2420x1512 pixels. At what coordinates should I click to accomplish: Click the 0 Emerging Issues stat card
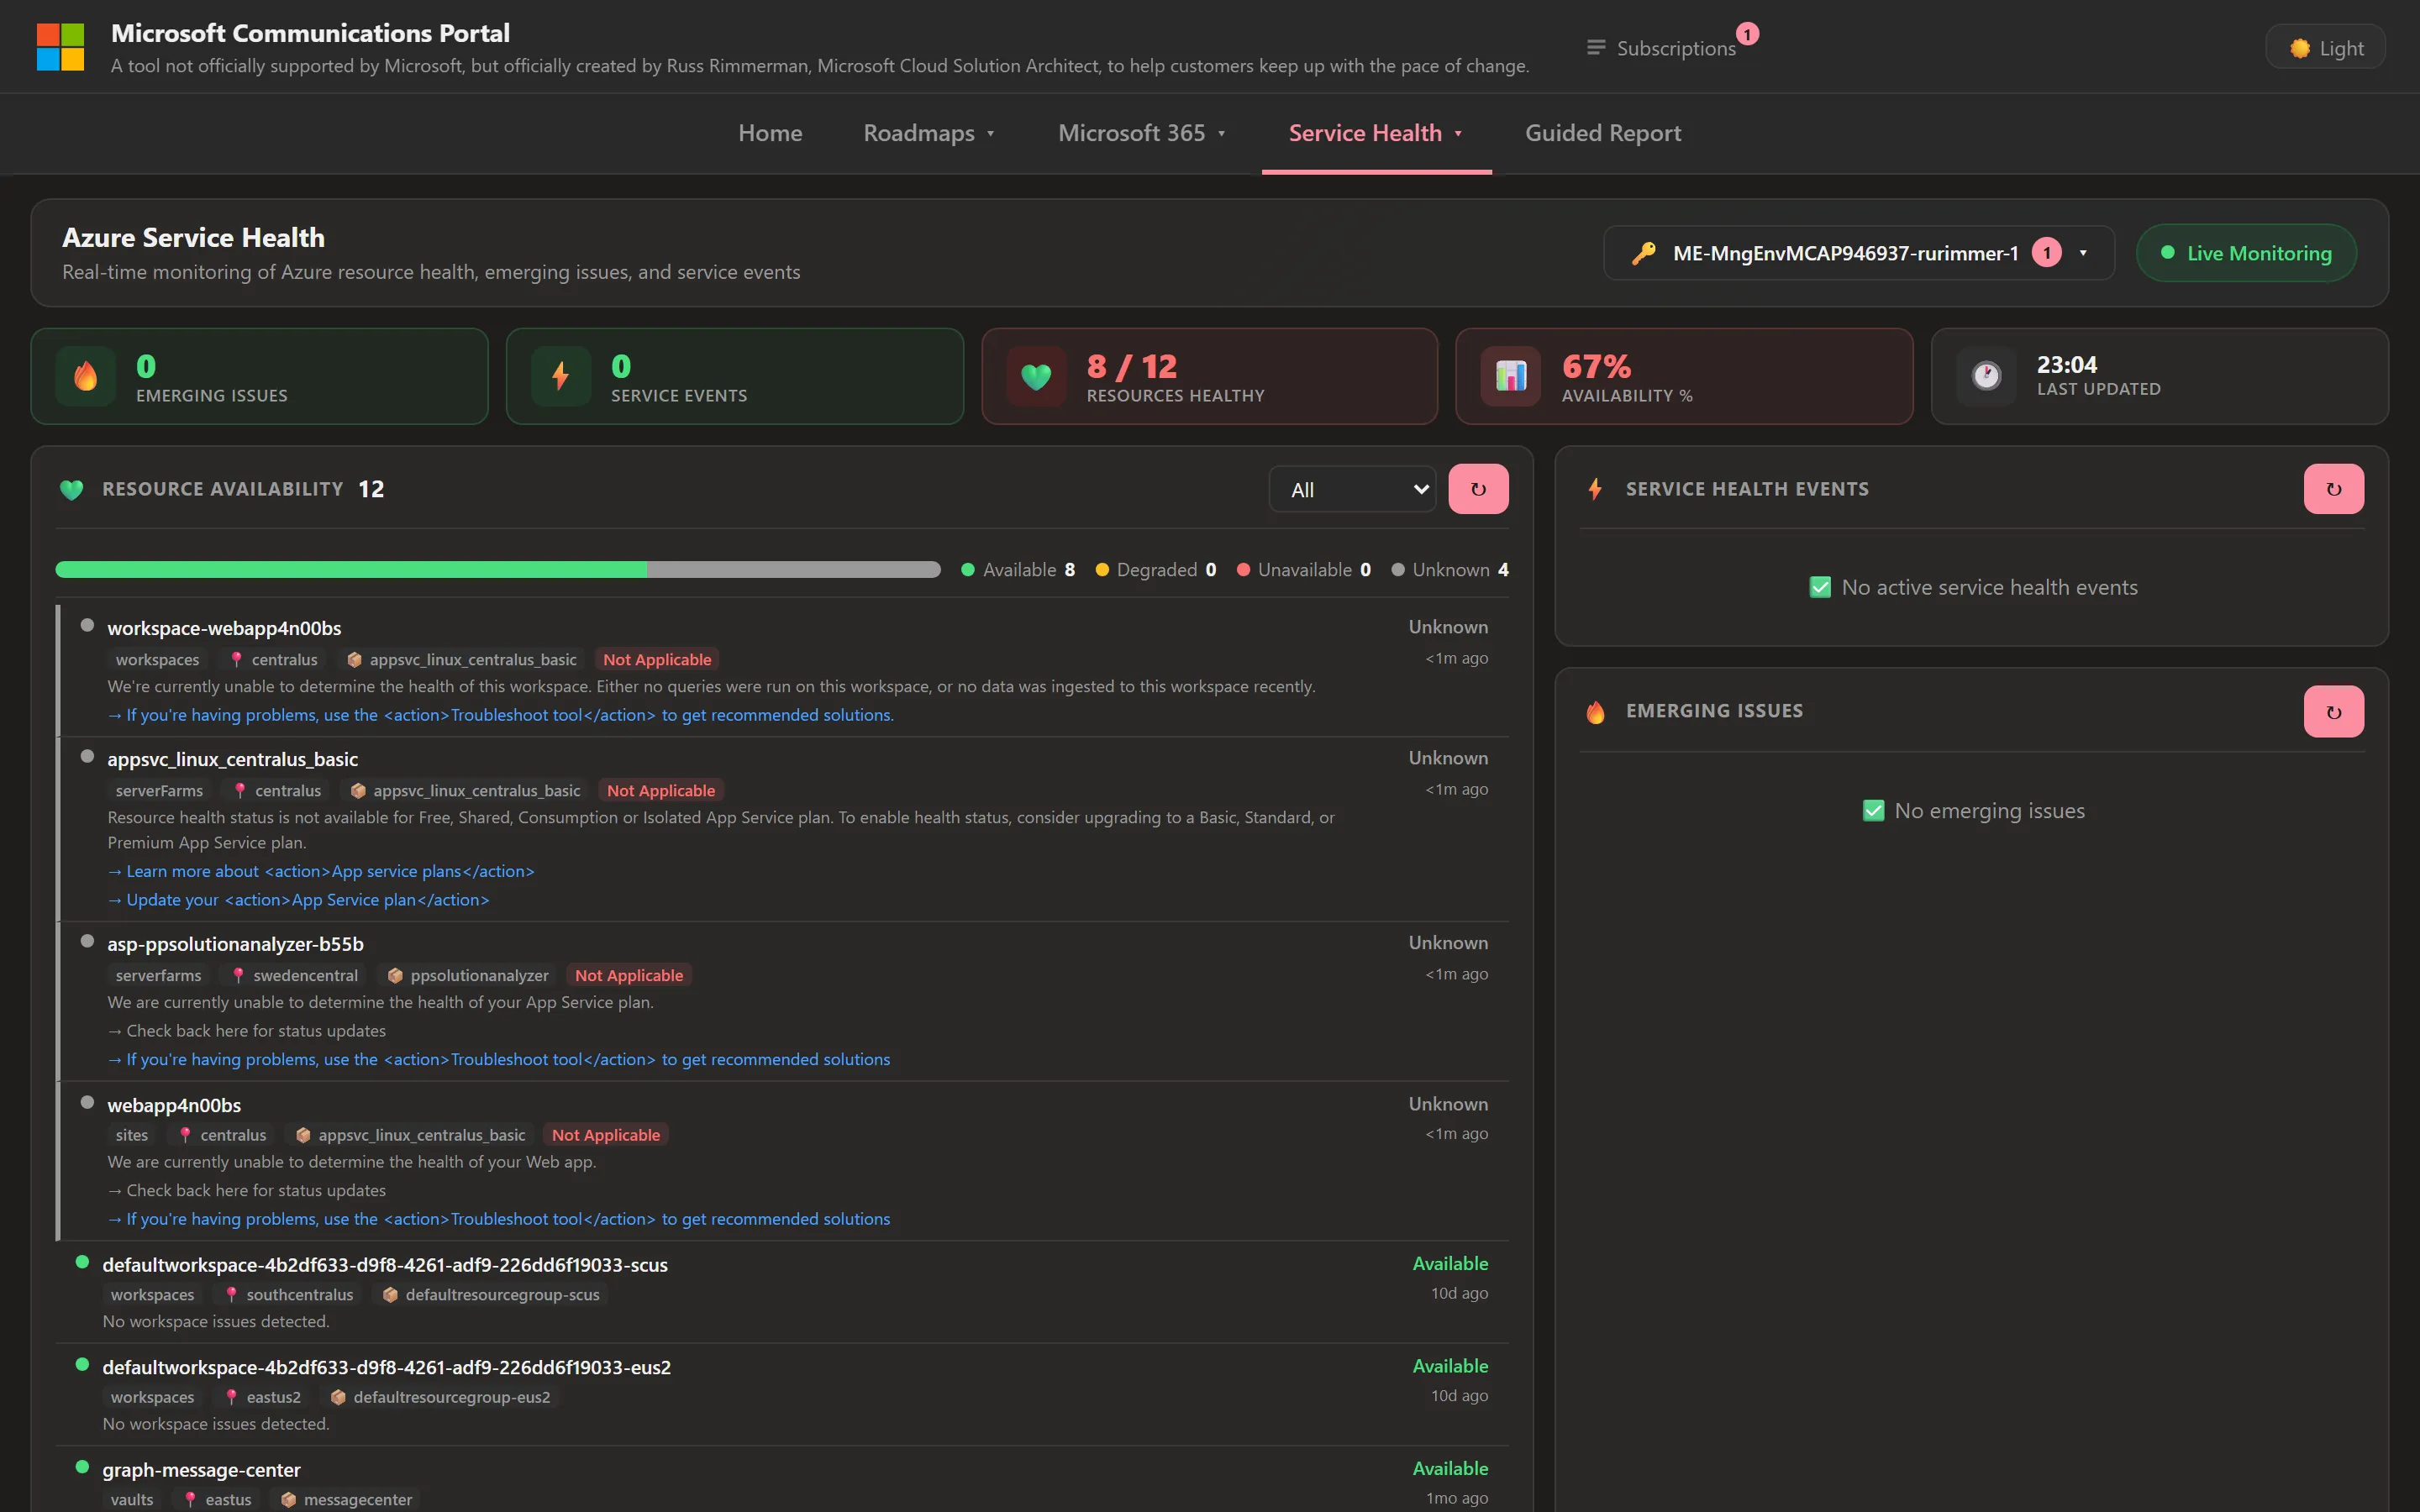coord(259,376)
